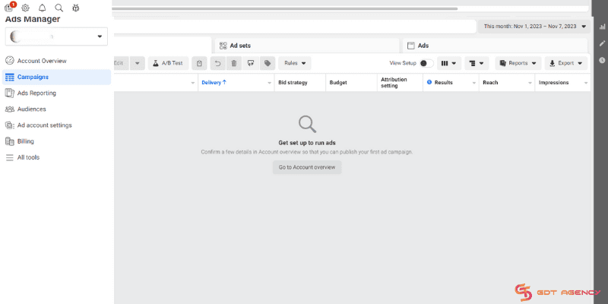
Task: Open the Export dropdown
Action: 566,63
